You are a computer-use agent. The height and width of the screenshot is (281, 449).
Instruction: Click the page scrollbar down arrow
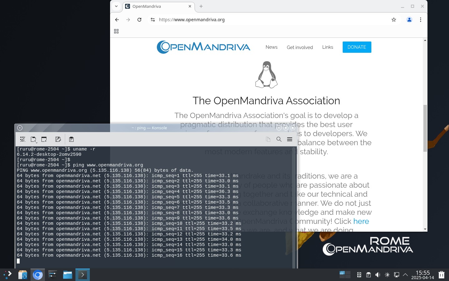[425, 229]
